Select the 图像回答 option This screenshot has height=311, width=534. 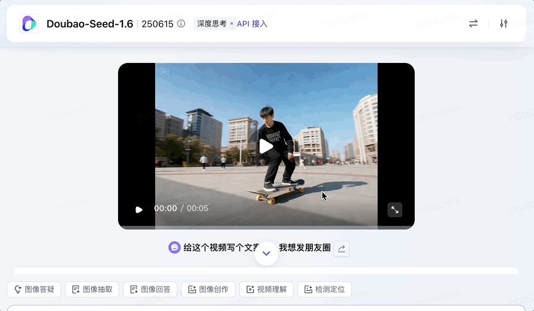pyautogui.click(x=150, y=289)
